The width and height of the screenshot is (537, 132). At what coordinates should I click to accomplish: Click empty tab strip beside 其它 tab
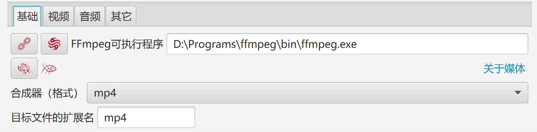[x=333, y=16]
